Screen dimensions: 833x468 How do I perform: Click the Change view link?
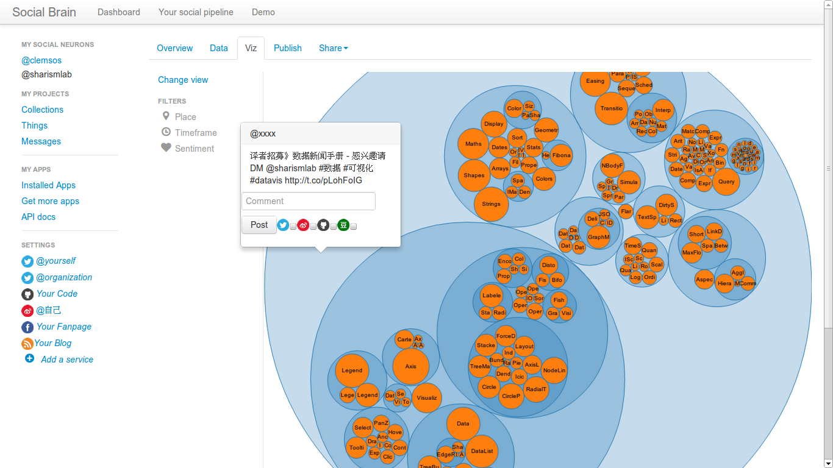[x=183, y=80]
